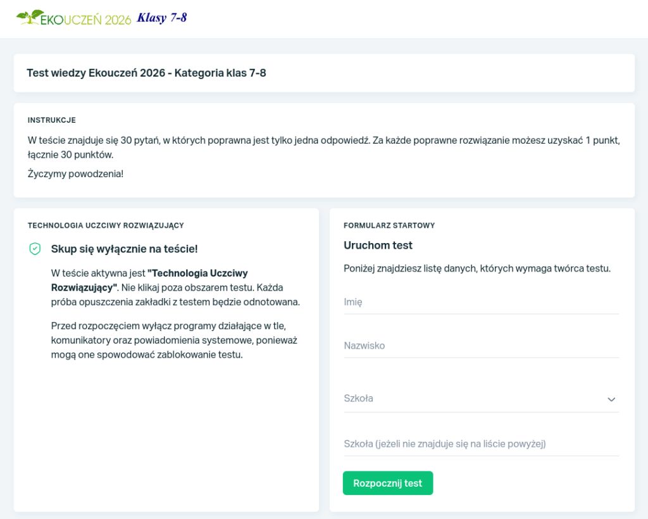This screenshot has width=648, height=519.
Task: Click the 'Klasy 7-8' header label
Action: point(162,18)
